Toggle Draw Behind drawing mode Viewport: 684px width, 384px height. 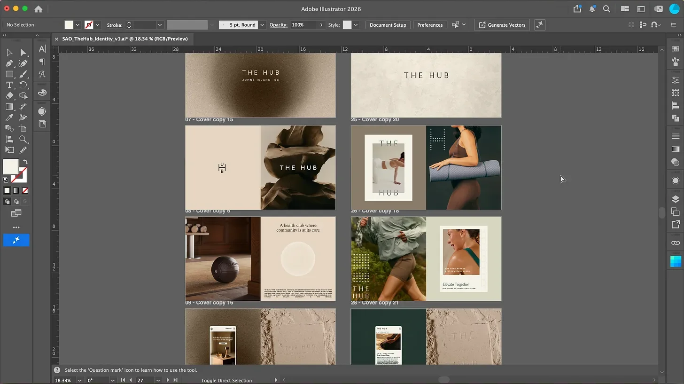pyautogui.click(x=16, y=202)
